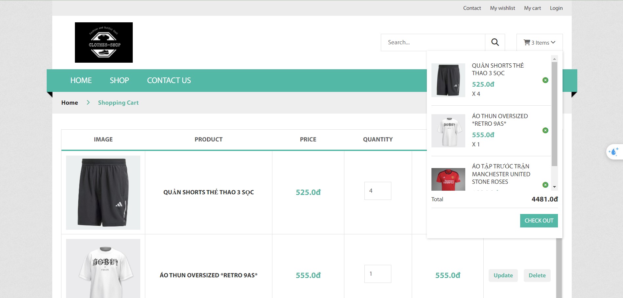This screenshot has width=623, height=298.
Task: Click the large shorts image in cart table
Action: (103, 193)
